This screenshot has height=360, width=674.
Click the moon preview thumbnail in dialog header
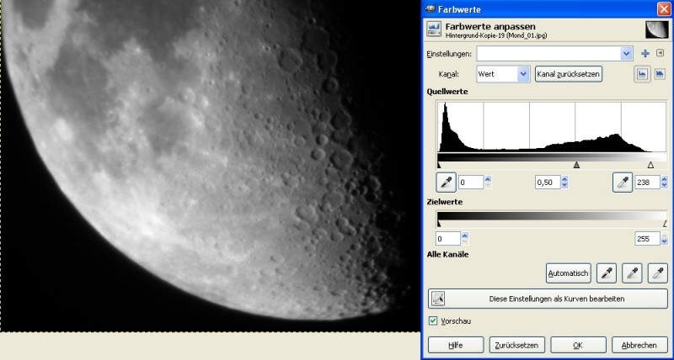coord(657,29)
